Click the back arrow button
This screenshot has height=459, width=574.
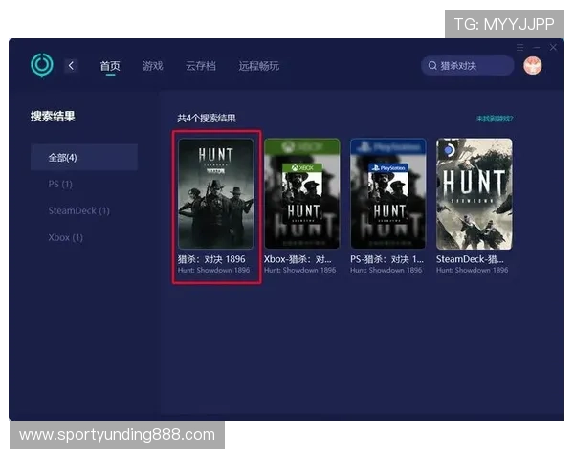[x=72, y=65]
